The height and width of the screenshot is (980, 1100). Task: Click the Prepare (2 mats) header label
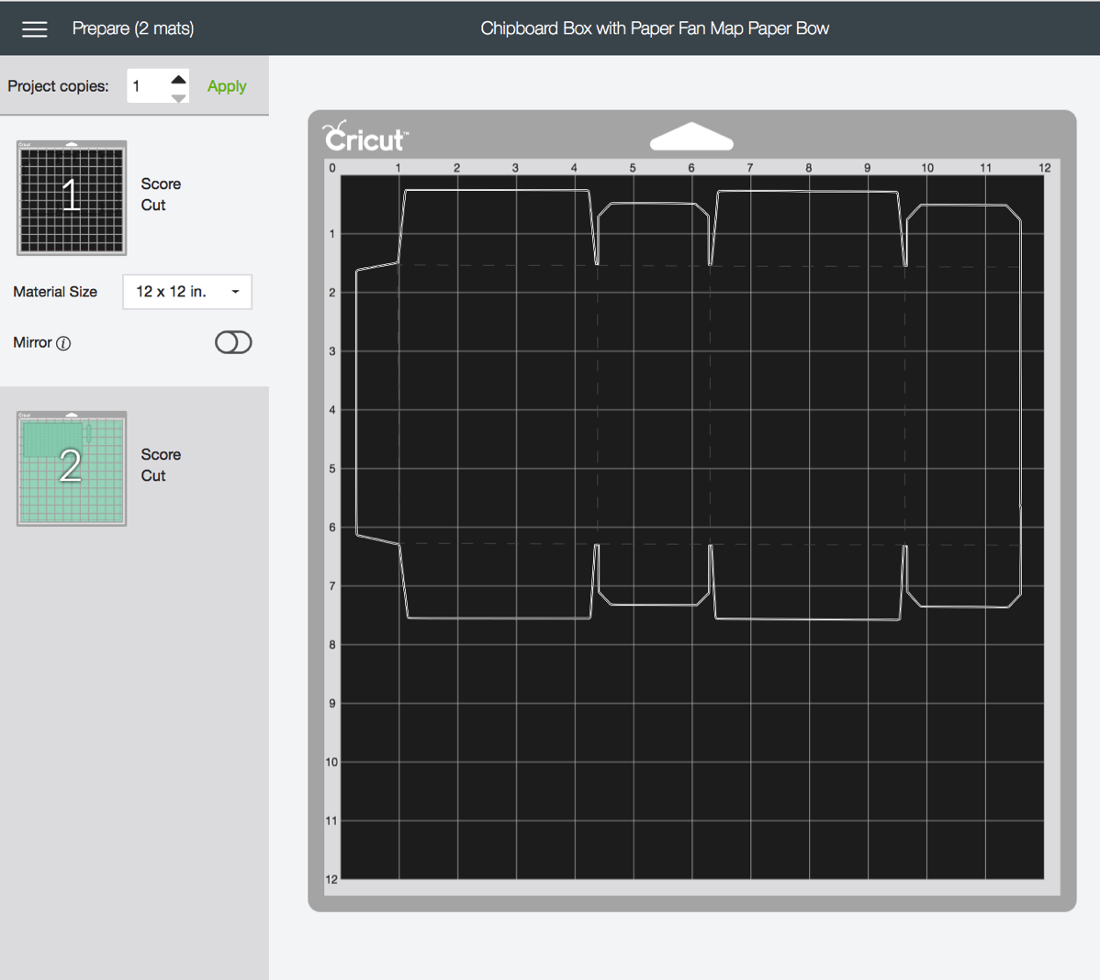133,28
